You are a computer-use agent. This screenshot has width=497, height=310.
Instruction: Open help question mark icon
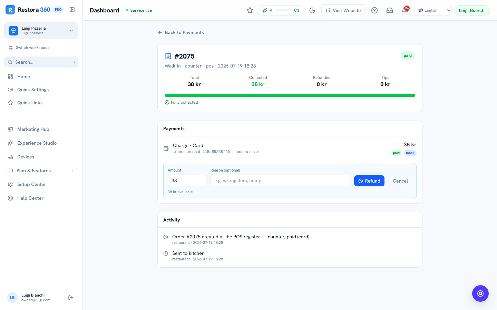[374, 10]
